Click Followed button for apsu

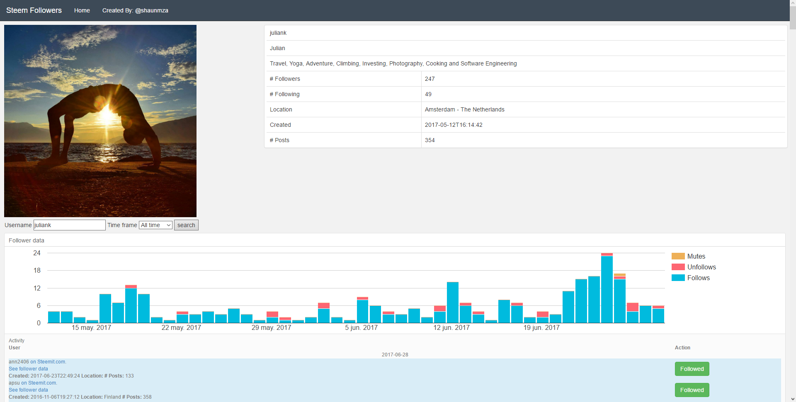[692, 390]
